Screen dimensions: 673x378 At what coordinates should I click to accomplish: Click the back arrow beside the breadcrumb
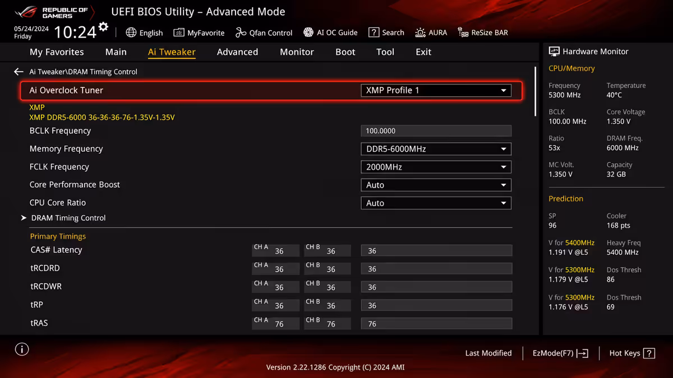click(19, 72)
